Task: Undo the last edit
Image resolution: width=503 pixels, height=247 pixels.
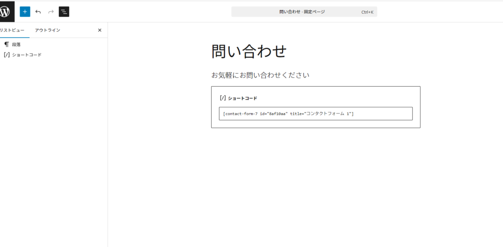Action: coord(38,12)
